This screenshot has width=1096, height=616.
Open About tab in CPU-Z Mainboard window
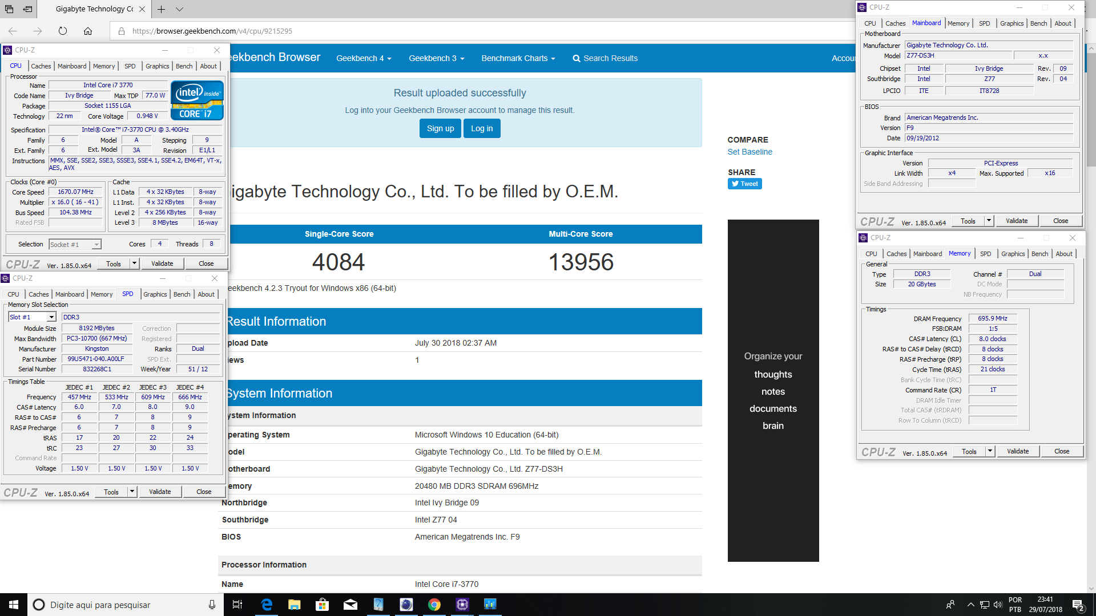1063,23
